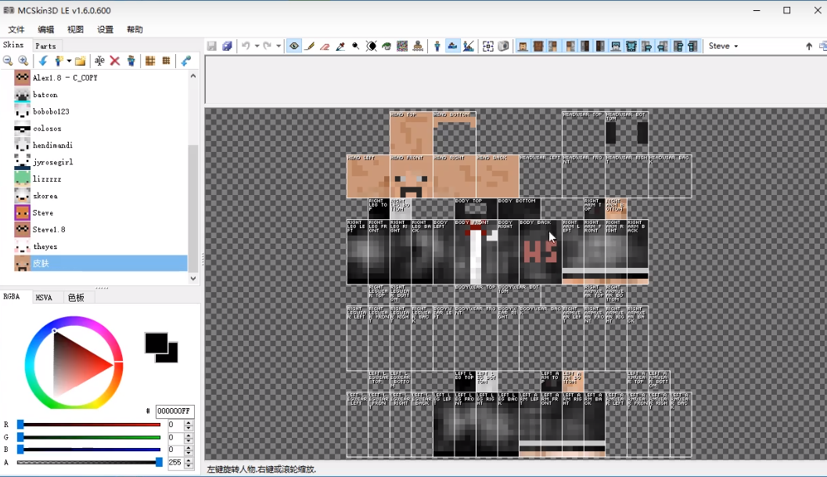Image resolution: width=827 pixels, height=477 pixels.
Task: Pick the Eyedropper color tool
Action: coord(340,46)
